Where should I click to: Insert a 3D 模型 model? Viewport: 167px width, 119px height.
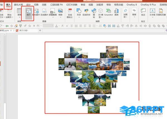pyautogui.click(x=100, y=13)
